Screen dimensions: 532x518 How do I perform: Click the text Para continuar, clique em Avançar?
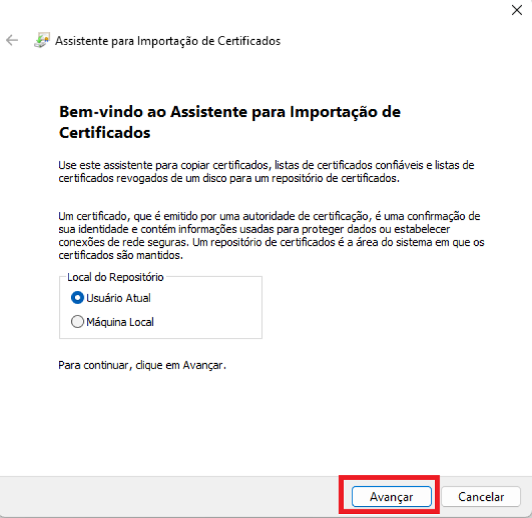pos(142,365)
